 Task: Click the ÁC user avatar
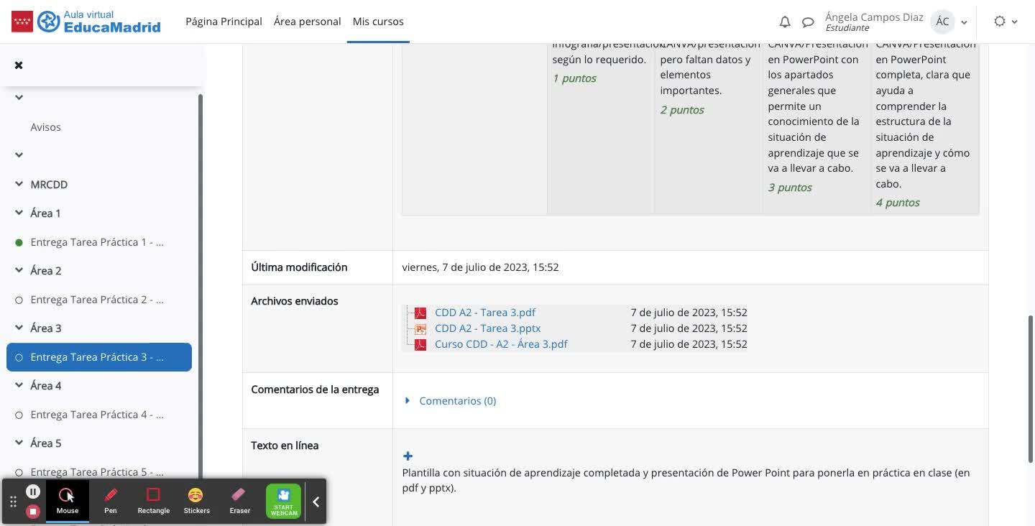coord(942,22)
